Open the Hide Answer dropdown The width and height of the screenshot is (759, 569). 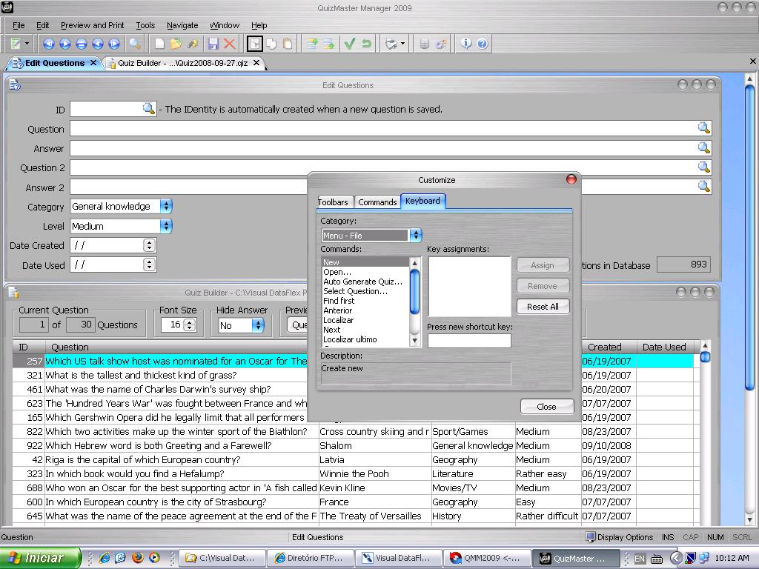pos(258,325)
